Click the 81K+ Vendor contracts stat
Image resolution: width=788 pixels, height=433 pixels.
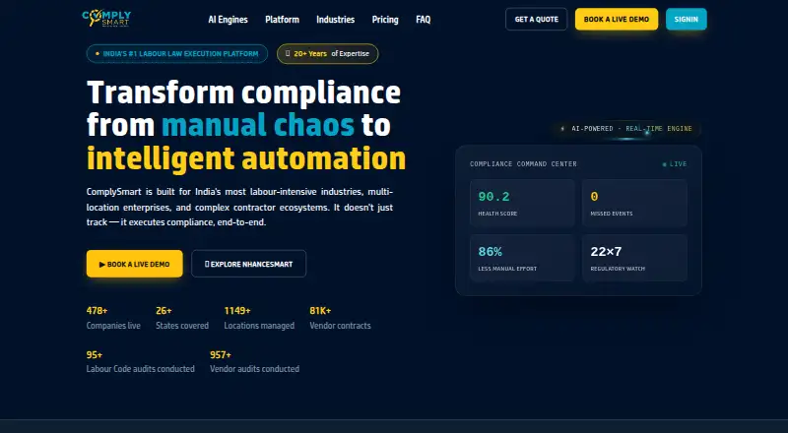340,318
